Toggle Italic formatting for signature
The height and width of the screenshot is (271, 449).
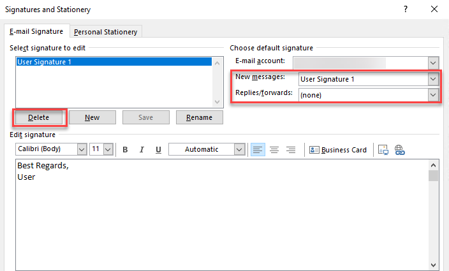tap(142, 149)
